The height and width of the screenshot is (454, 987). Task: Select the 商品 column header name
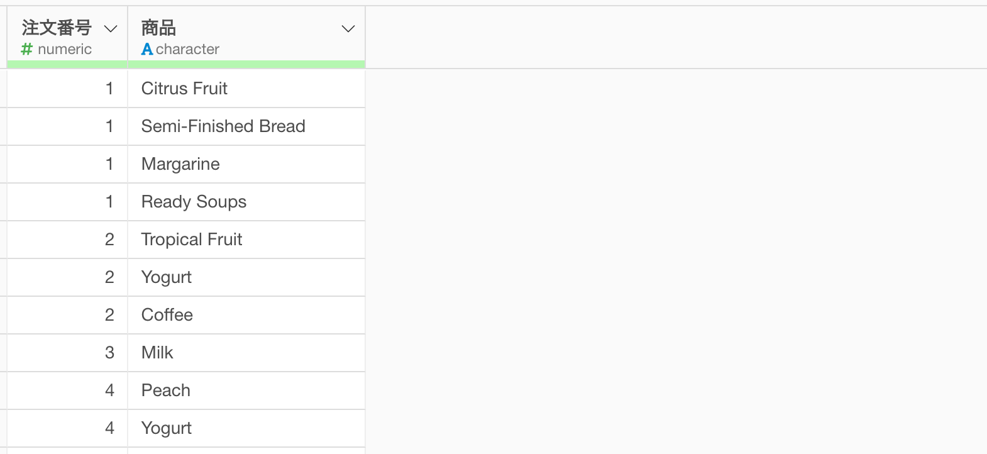(158, 28)
